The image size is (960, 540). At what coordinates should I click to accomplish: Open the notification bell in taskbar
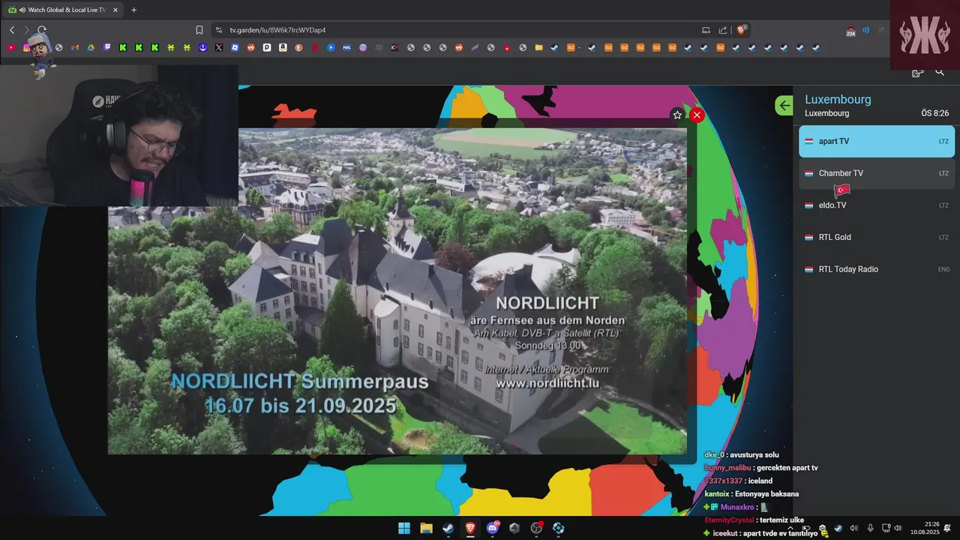point(948,528)
